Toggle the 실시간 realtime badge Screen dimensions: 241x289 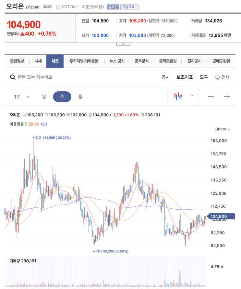coord(113,7)
